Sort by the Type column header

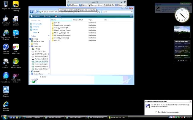coord(96,20)
